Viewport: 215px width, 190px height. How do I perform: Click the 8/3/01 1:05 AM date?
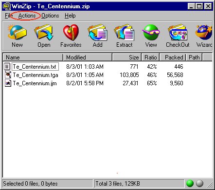pos(85,75)
